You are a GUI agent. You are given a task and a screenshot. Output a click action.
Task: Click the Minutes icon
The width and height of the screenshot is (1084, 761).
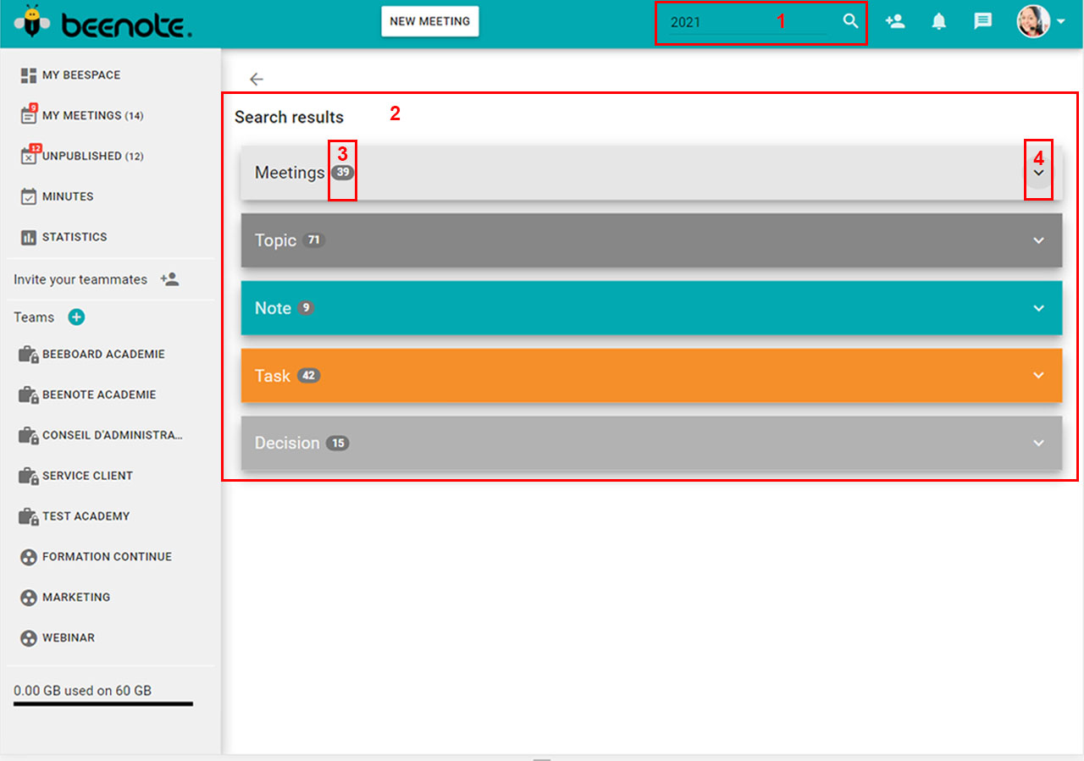tap(28, 196)
